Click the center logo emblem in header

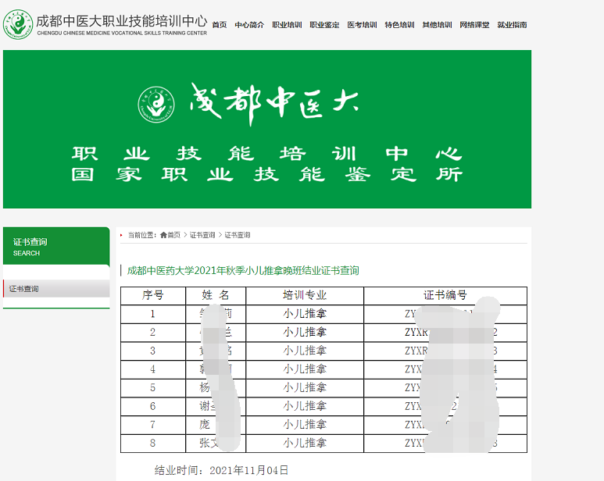pos(18,24)
